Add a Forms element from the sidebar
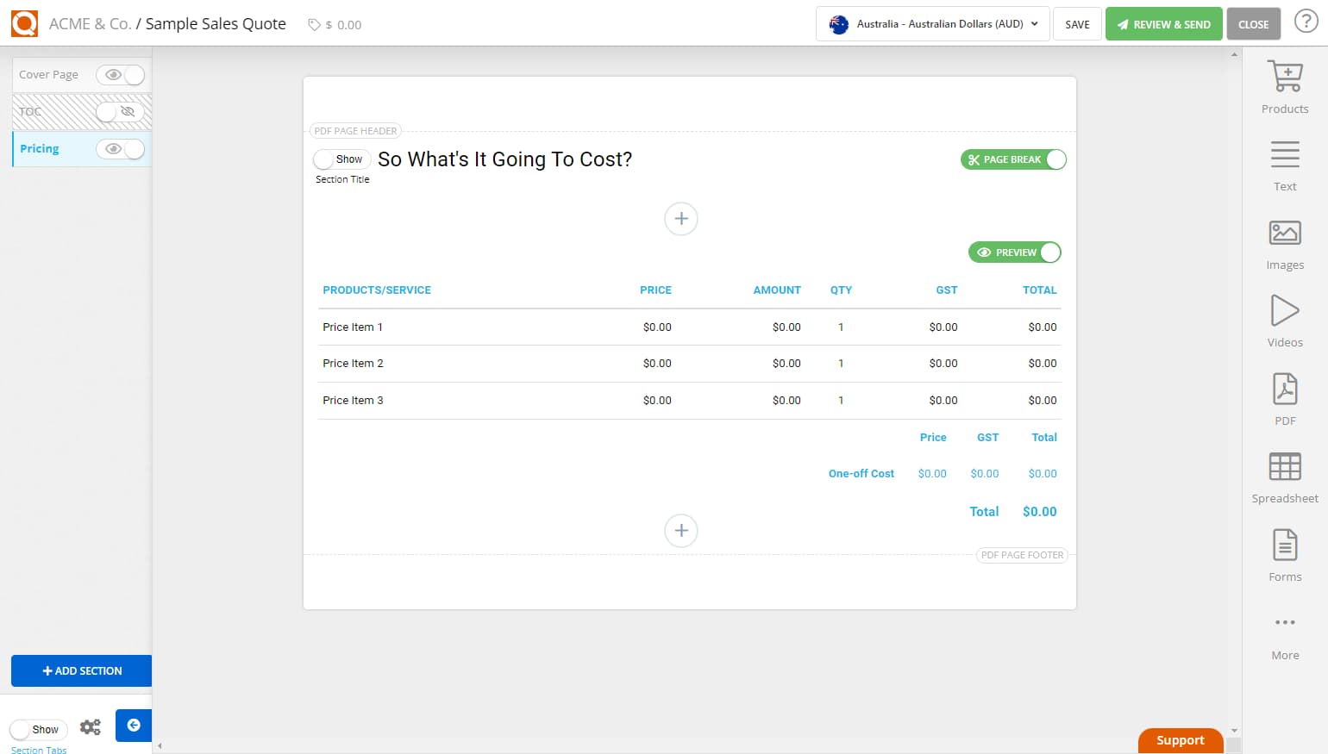The image size is (1328, 754). pos(1284,550)
